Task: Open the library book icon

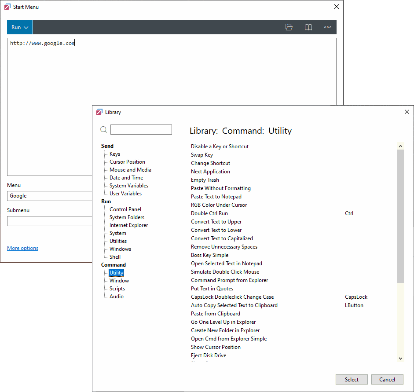Action: pyautogui.click(x=308, y=27)
